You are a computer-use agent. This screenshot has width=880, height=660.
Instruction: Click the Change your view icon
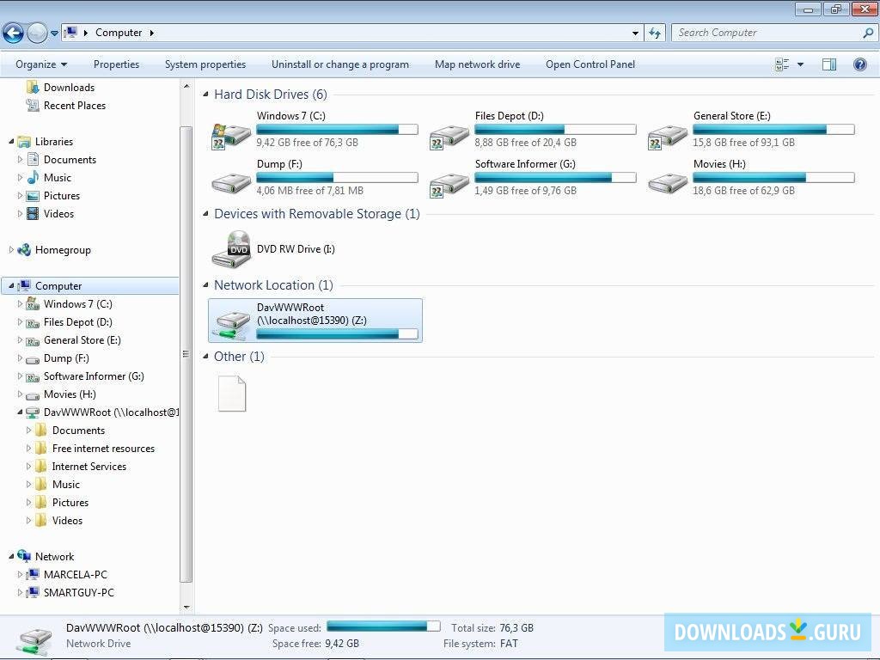click(x=782, y=64)
